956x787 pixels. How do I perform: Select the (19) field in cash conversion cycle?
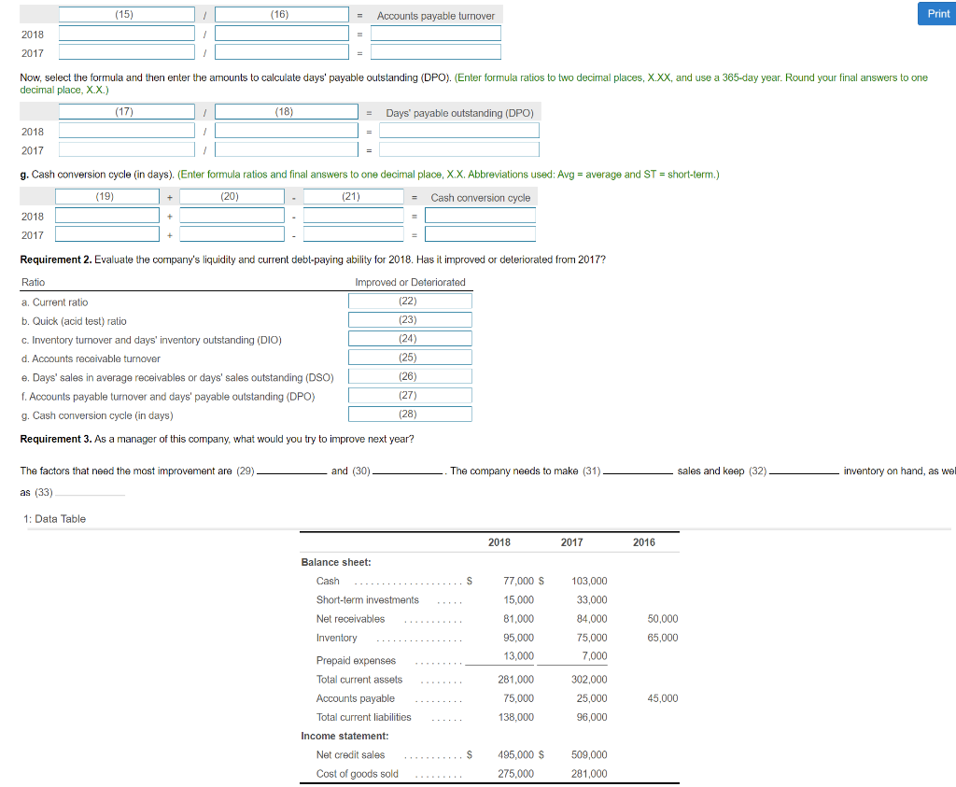105,196
